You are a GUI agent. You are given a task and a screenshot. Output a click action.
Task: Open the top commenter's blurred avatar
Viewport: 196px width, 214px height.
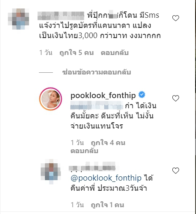(x=19, y=19)
